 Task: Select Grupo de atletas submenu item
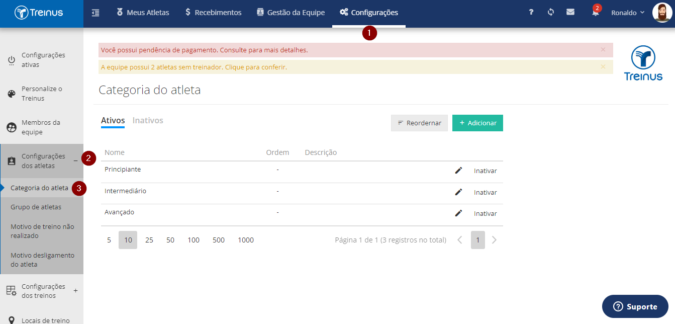point(36,207)
